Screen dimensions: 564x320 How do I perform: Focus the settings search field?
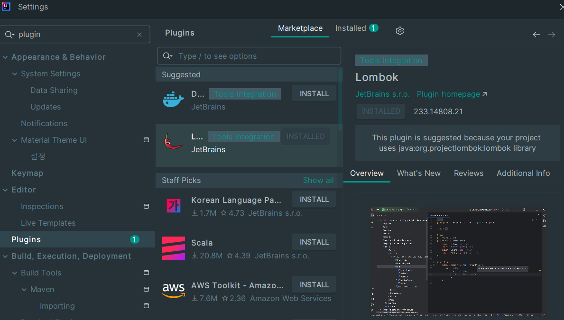tap(75, 35)
